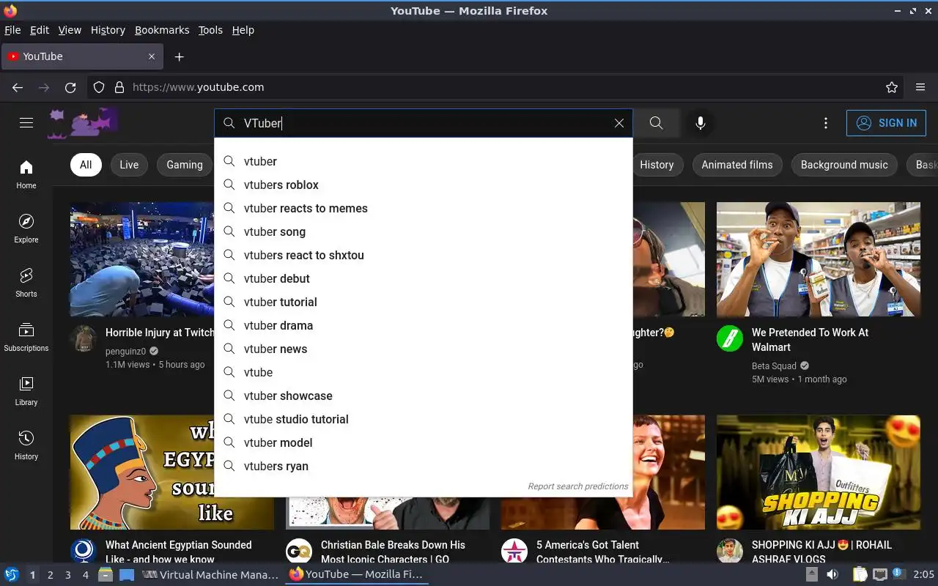Start voice search with the microphone
Viewport: 938px width, 586px height.
point(701,123)
